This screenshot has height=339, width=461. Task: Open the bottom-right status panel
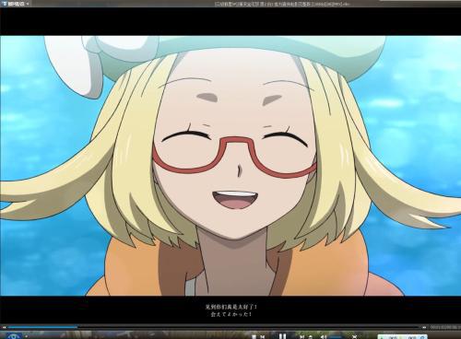[x=402, y=337]
